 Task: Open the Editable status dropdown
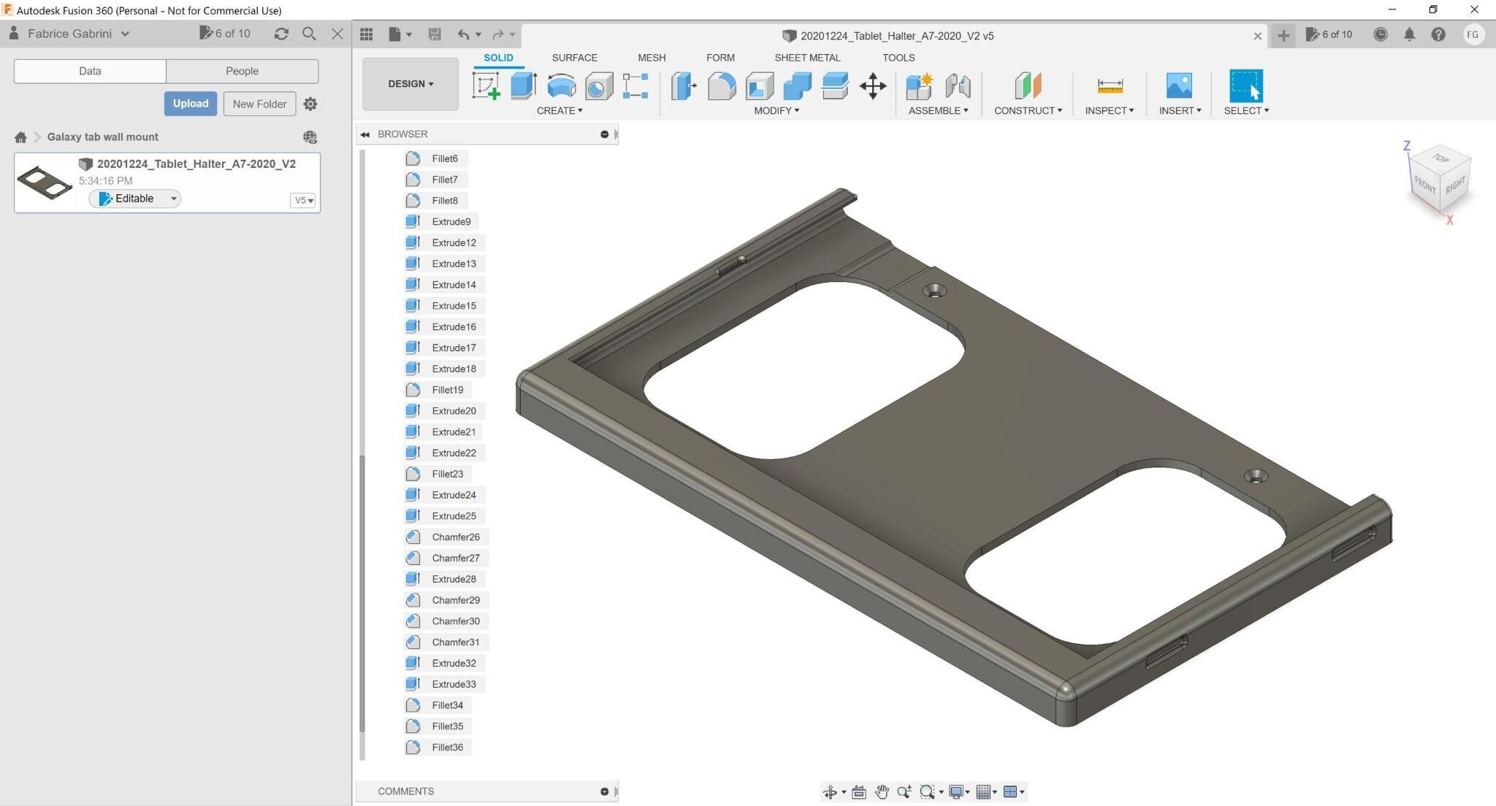click(135, 199)
